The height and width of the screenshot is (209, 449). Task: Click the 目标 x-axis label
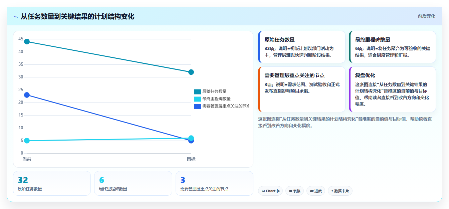[x=191, y=159]
